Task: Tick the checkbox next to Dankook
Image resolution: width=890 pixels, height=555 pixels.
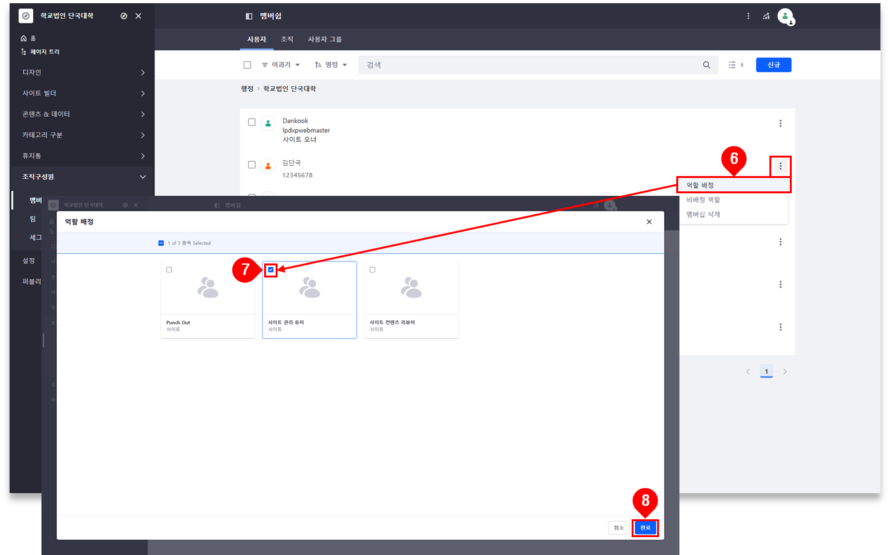Action: click(252, 122)
